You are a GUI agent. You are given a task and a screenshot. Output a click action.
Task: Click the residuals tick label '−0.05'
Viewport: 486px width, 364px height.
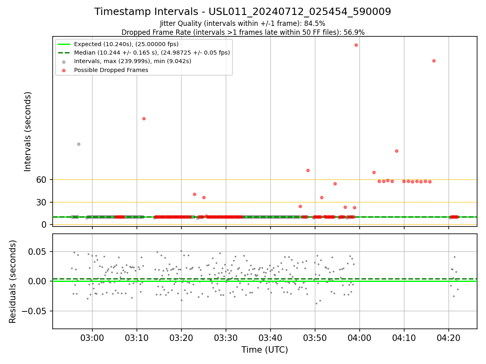pos(34,311)
